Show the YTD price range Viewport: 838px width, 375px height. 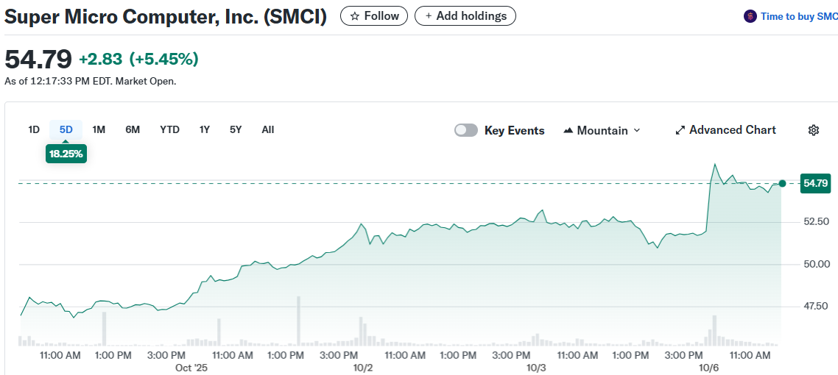tap(169, 129)
